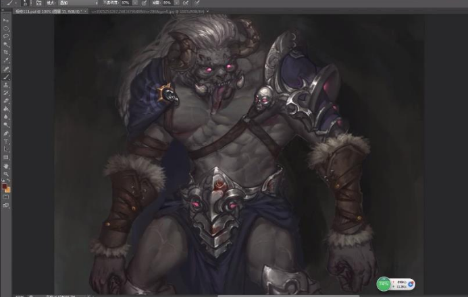Select the Horizontal Type tool
This screenshot has width=468, height=297.
5,141
